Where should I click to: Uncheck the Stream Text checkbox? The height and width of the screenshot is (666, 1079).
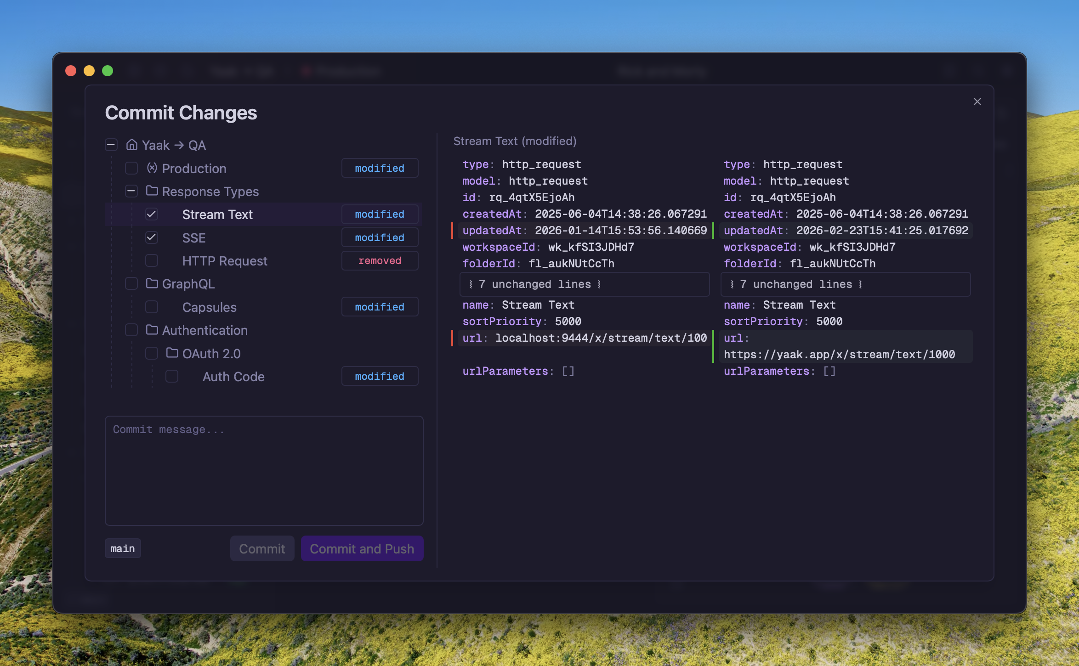[x=152, y=214]
